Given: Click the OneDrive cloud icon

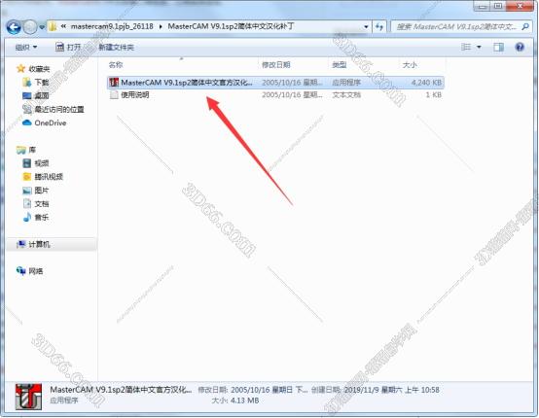Looking at the screenshot, I should tap(27, 122).
